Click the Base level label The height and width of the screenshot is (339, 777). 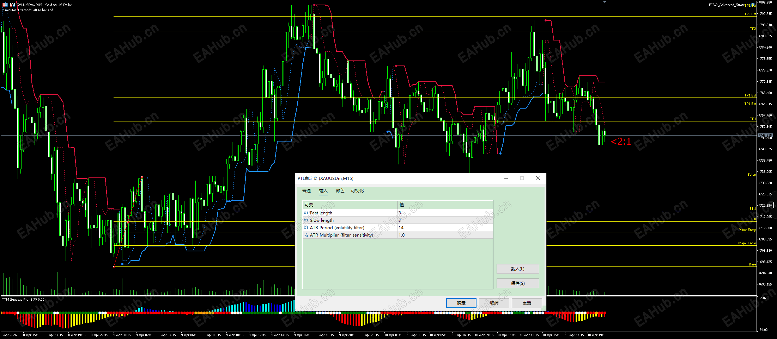coord(752,264)
